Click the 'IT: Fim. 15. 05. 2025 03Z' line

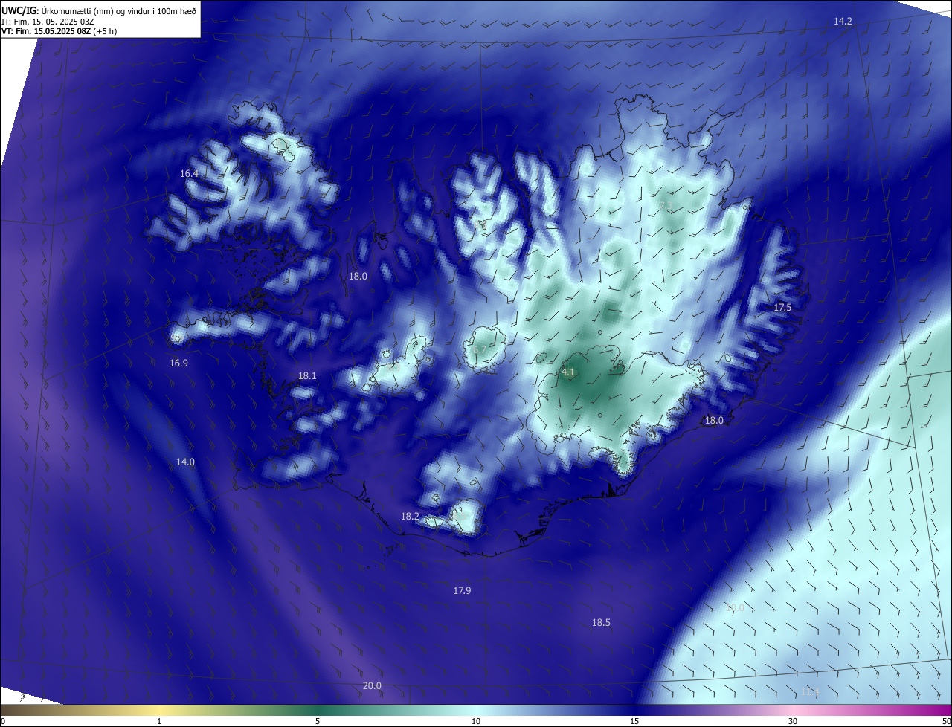(48, 22)
